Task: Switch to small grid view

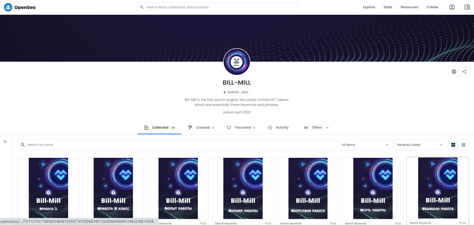Action: (x=463, y=145)
